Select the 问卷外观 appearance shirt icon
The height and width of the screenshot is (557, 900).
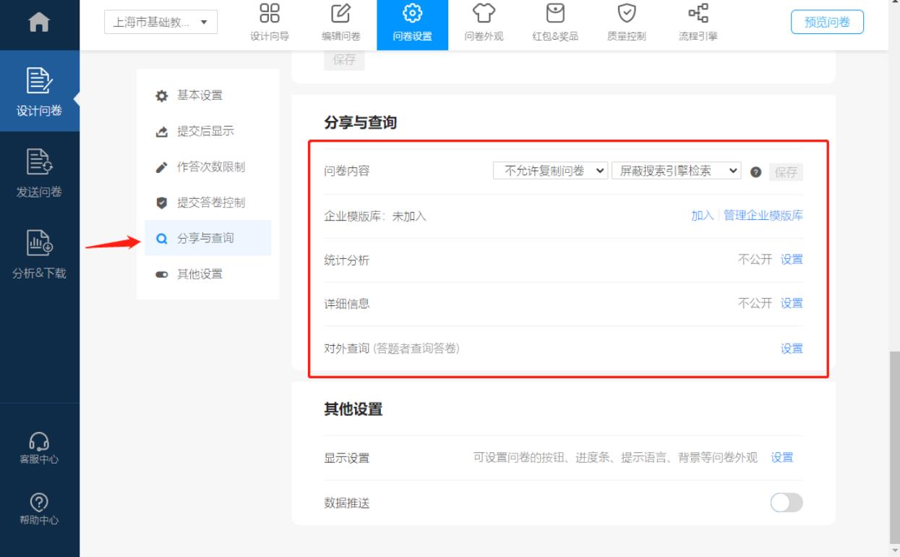pyautogui.click(x=482, y=14)
